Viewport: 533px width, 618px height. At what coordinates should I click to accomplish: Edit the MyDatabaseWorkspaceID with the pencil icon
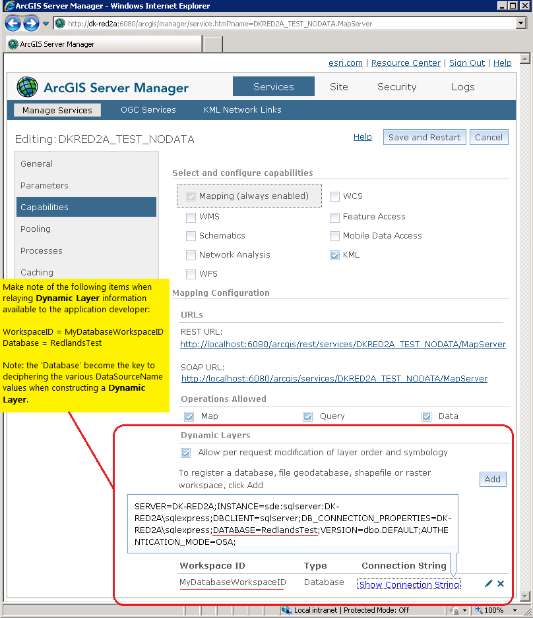tap(488, 583)
